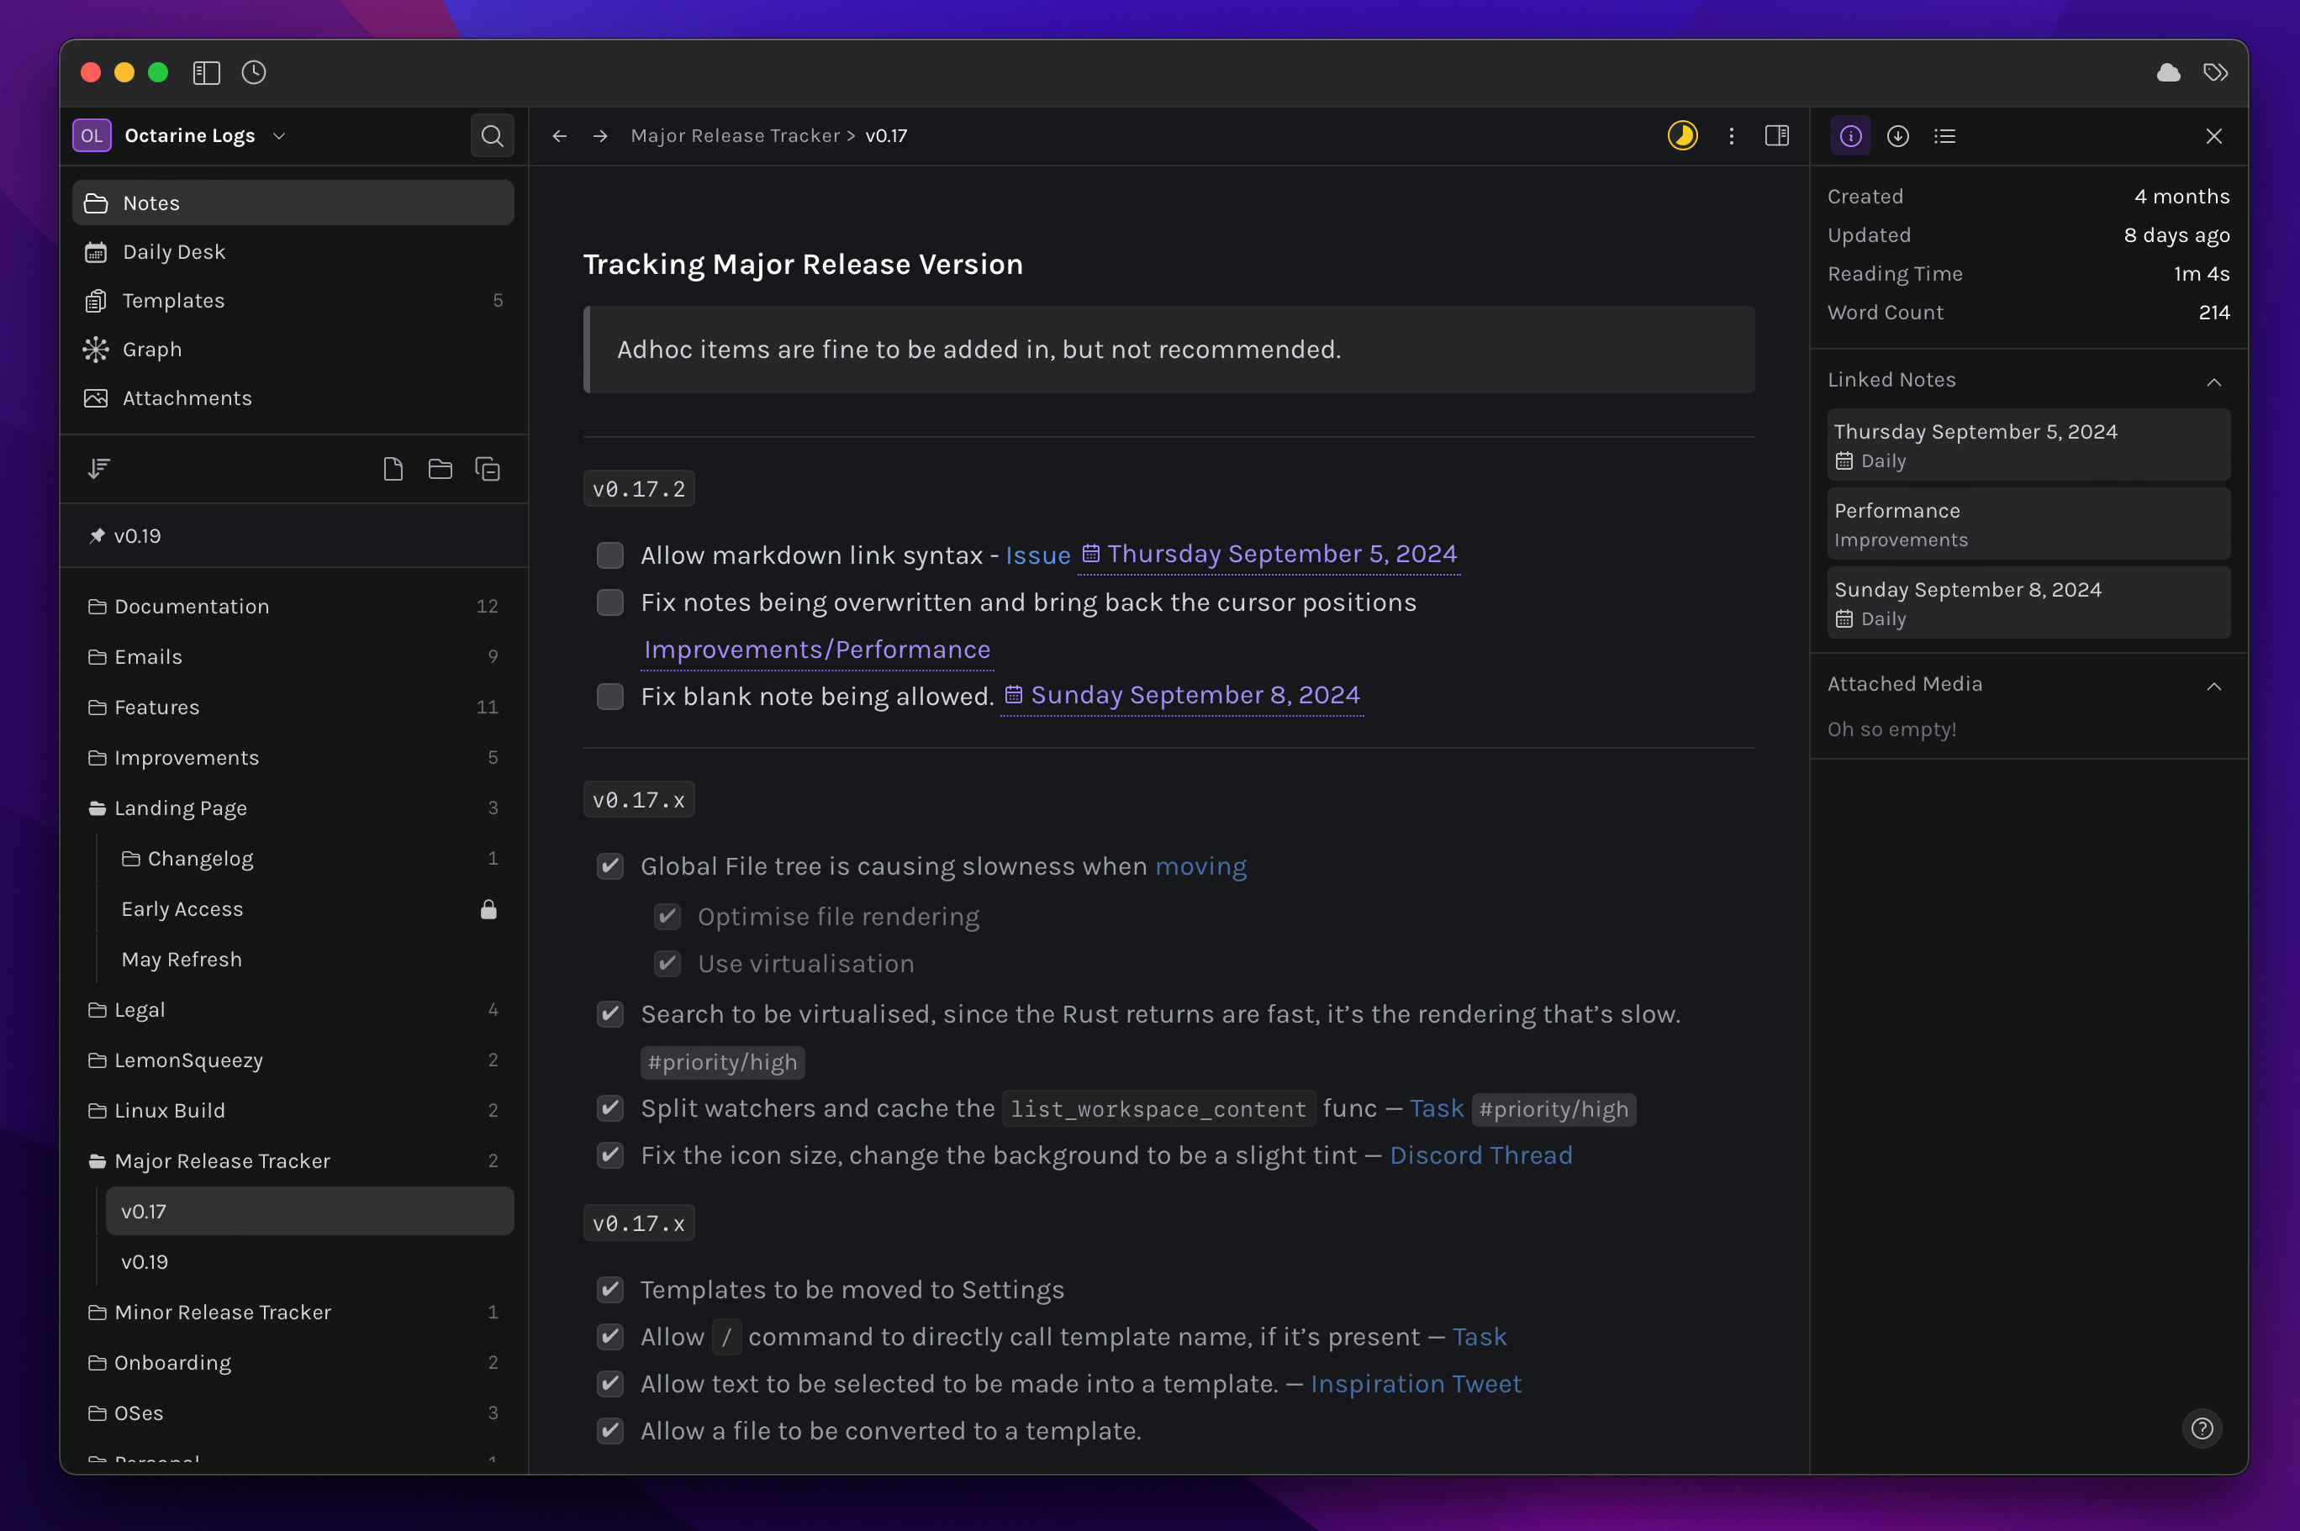The image size is (2300, 1531).
Task: Click the cloud sync icon
Action: tap(2168, 73)
